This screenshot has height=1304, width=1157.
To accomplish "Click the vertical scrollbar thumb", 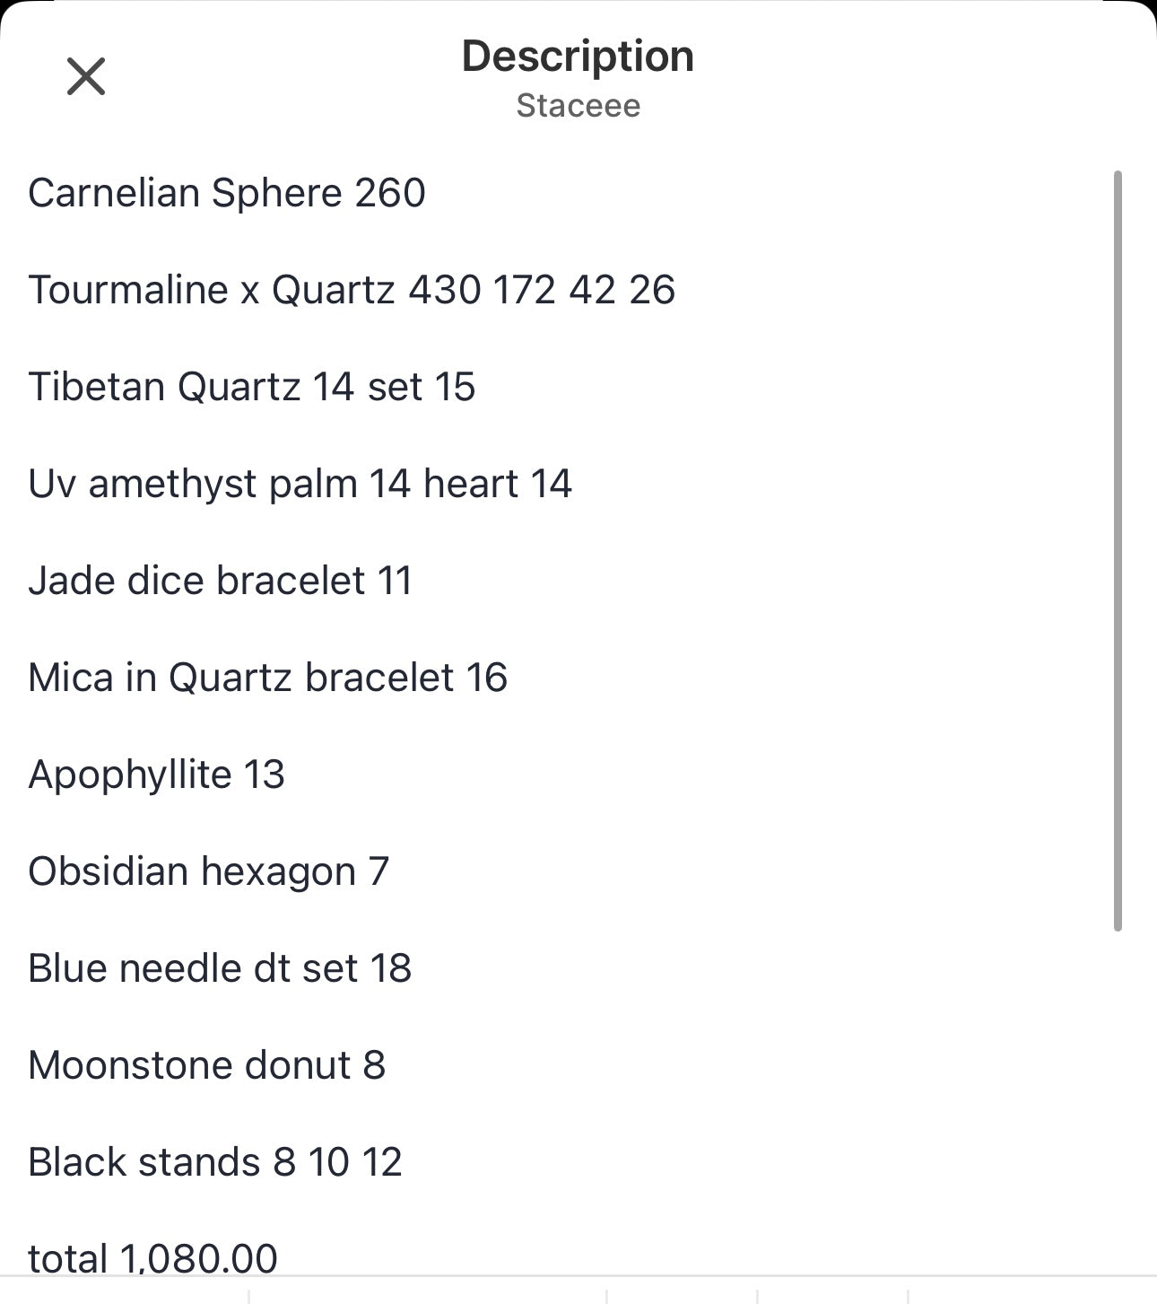I will tap(1118, 550).
